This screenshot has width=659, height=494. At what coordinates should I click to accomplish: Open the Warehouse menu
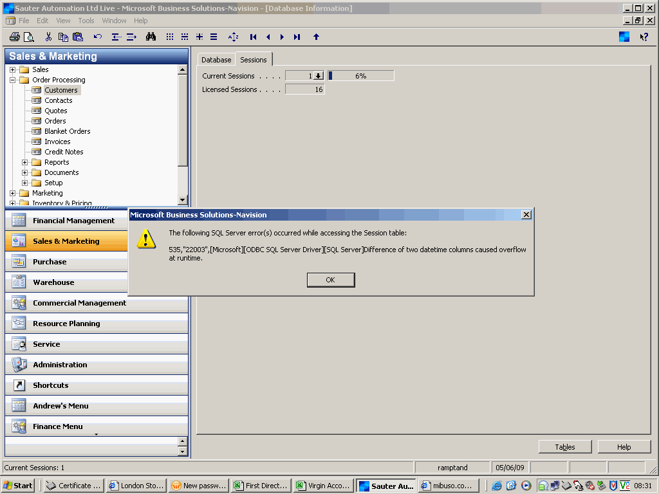click(66, 282)
